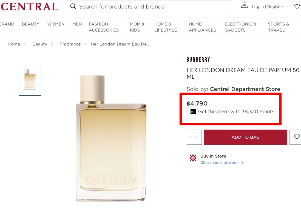This screenshot has width=301, height=214.
Task: Click the The1 points logo icon
Action: (x=193, y=112)
